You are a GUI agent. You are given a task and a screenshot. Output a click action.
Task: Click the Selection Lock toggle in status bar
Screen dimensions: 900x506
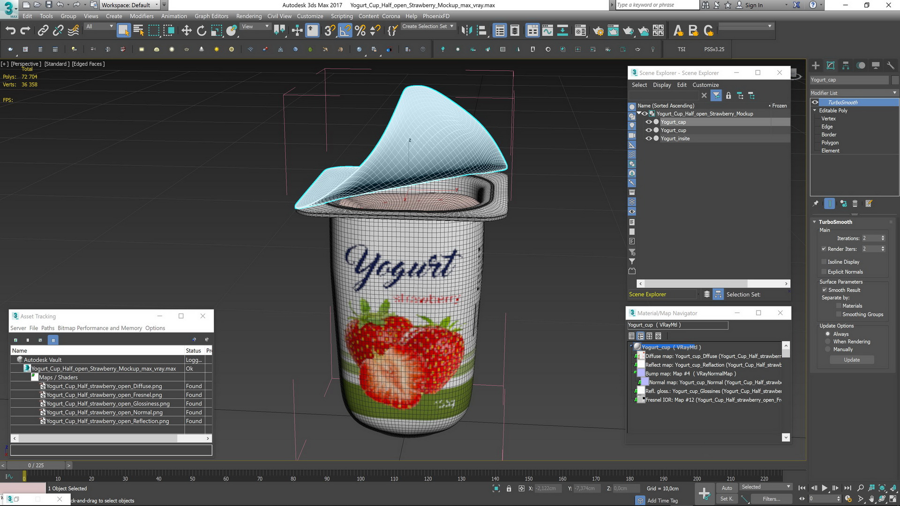509,489
